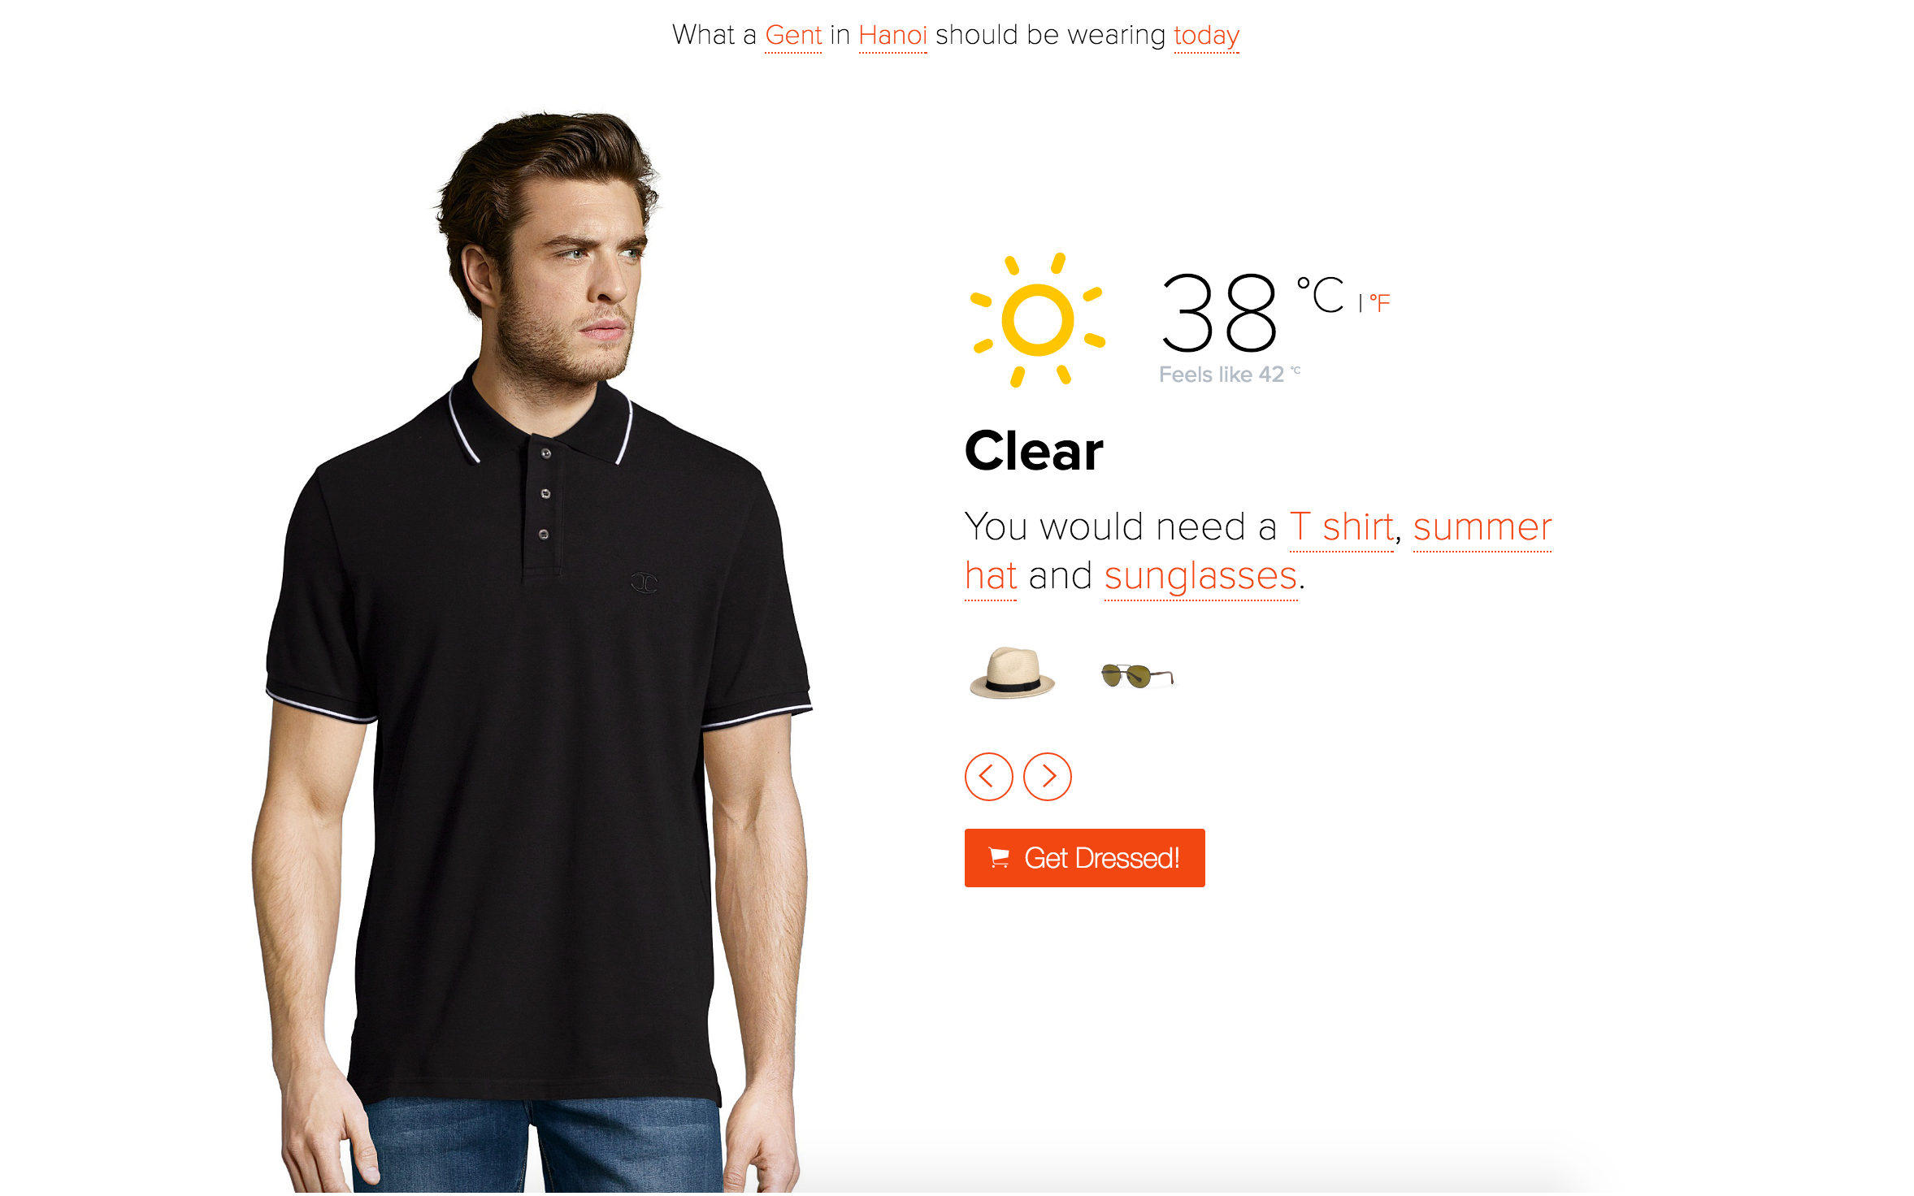Open the Hanoi city selector

pyautogui.click(x=892, y=36)
